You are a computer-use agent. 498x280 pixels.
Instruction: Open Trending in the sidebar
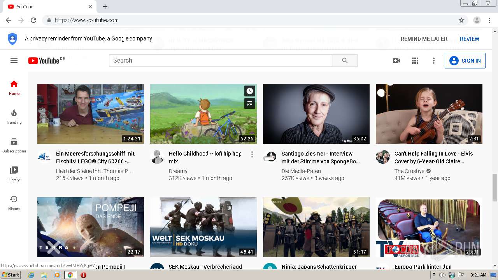[14, 117]
